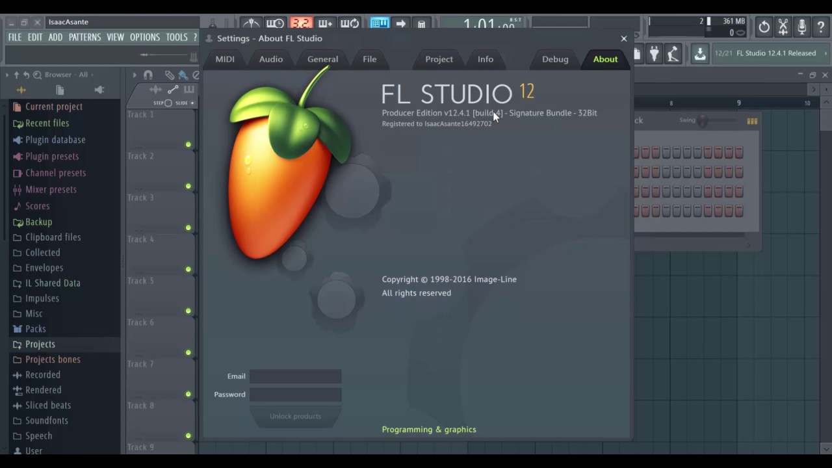Open the scissors render and cut tool icon

coord(783,27)
